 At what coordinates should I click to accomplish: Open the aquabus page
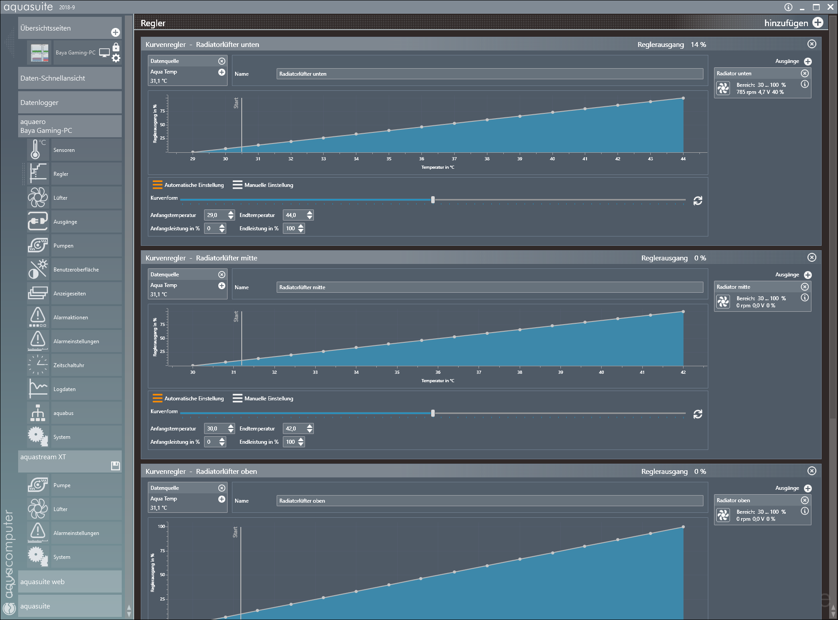[x=74, y=413]
